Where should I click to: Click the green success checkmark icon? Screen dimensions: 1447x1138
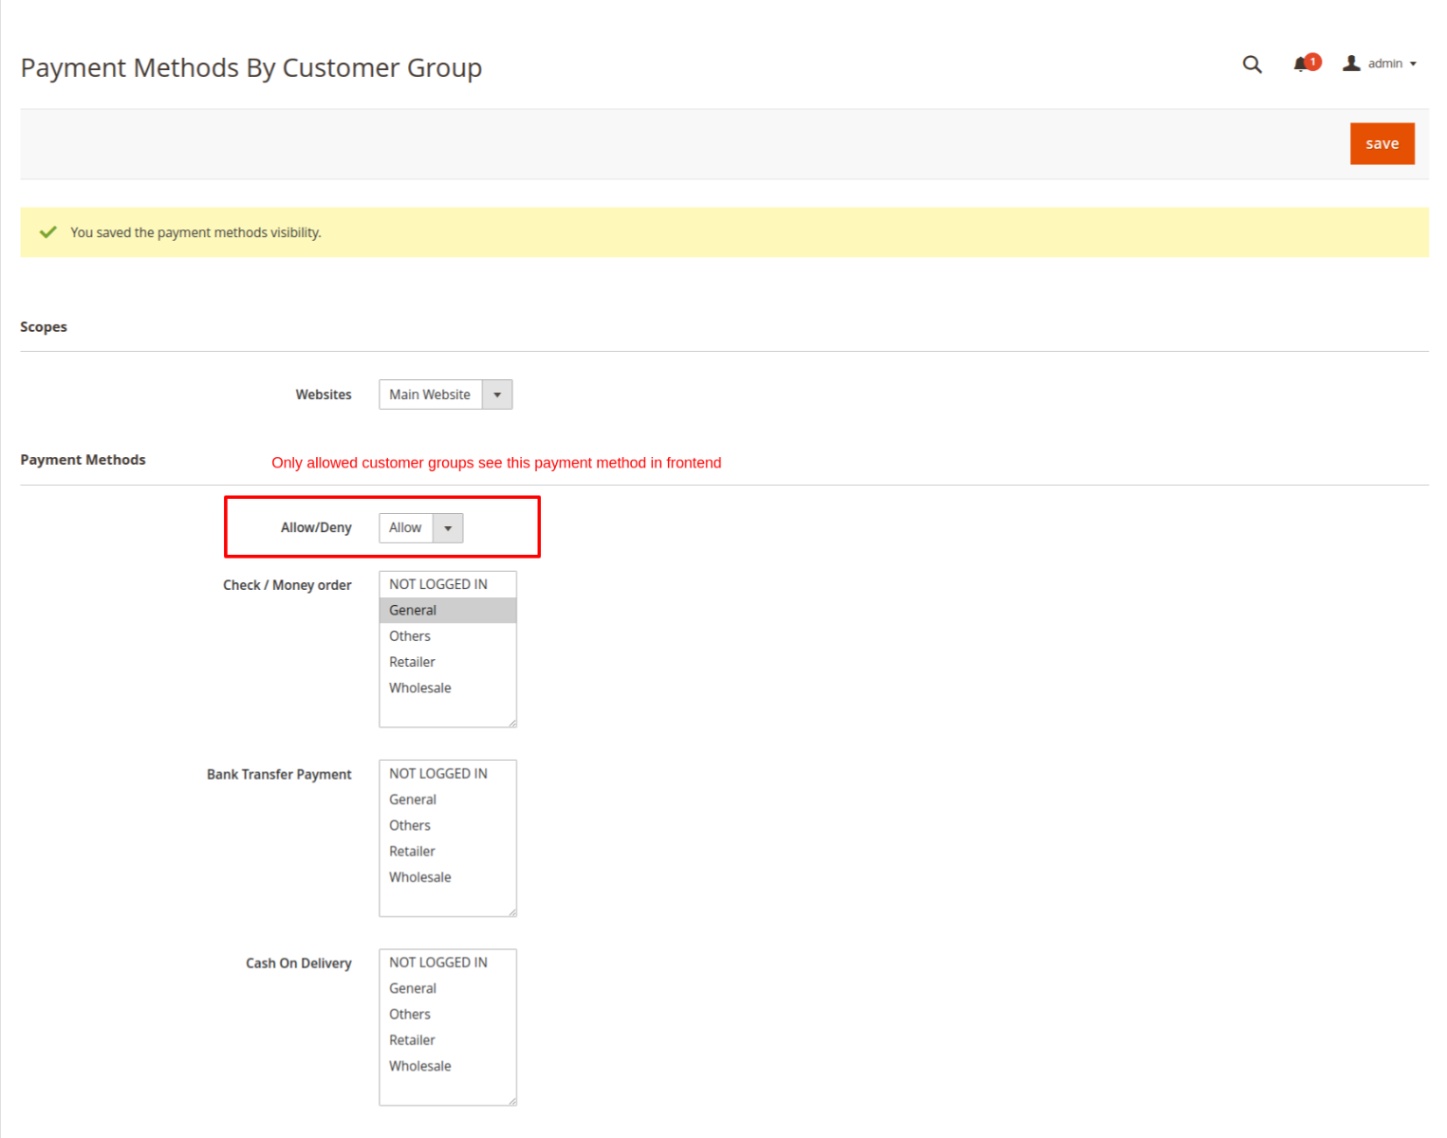pyautogui.click(x=48, y=232)
